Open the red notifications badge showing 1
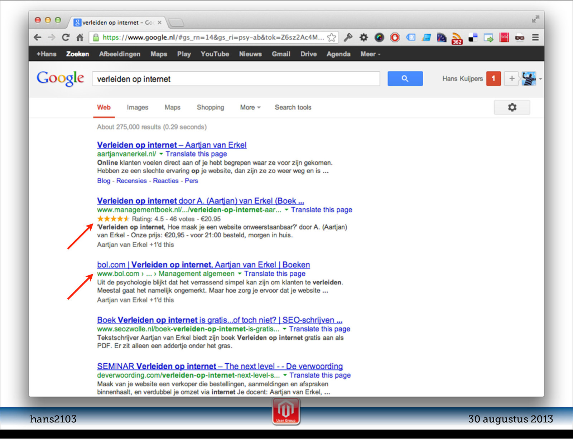Screen dimensions: 573x441 pos(493,78)
